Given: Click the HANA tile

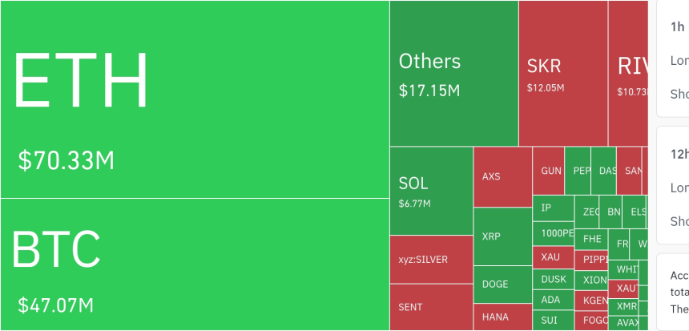Looking at the screenshot, I should pyautogui.click(x=502, y=317).
